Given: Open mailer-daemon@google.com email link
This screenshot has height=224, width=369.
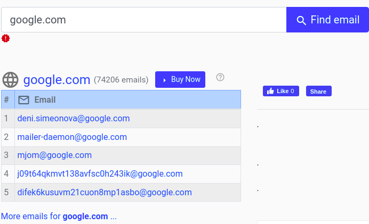Looking at the screenshot, I should (72, 137).
